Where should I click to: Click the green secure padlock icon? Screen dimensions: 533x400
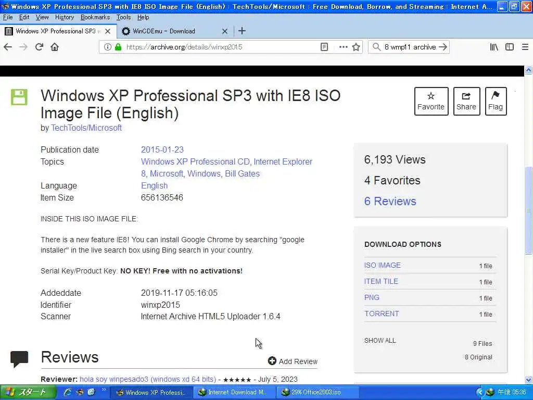[x=118, y=47]
